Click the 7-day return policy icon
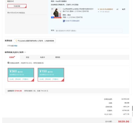133x123 pixels. [64, 21]
